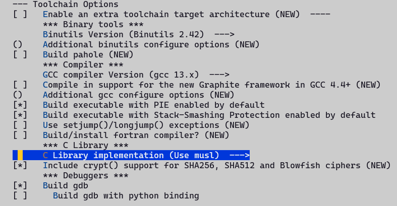397x206 pixels.
Task: Disable PIE enabled by default checkbox
Action: (20, 105)
